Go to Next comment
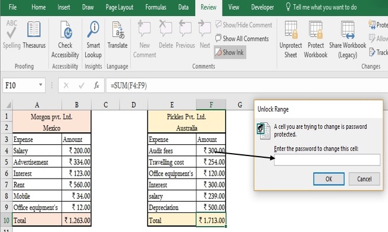 pyautogui.click(x=205, y=34)
